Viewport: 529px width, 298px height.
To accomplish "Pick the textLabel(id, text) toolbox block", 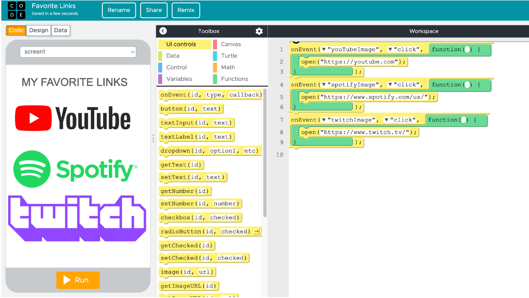I will [x=197, y=137].
